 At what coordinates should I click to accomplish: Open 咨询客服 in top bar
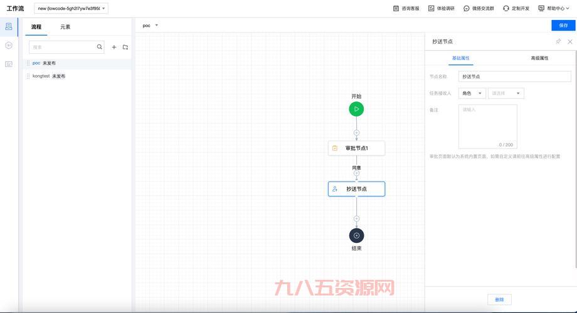coord(406,8)
